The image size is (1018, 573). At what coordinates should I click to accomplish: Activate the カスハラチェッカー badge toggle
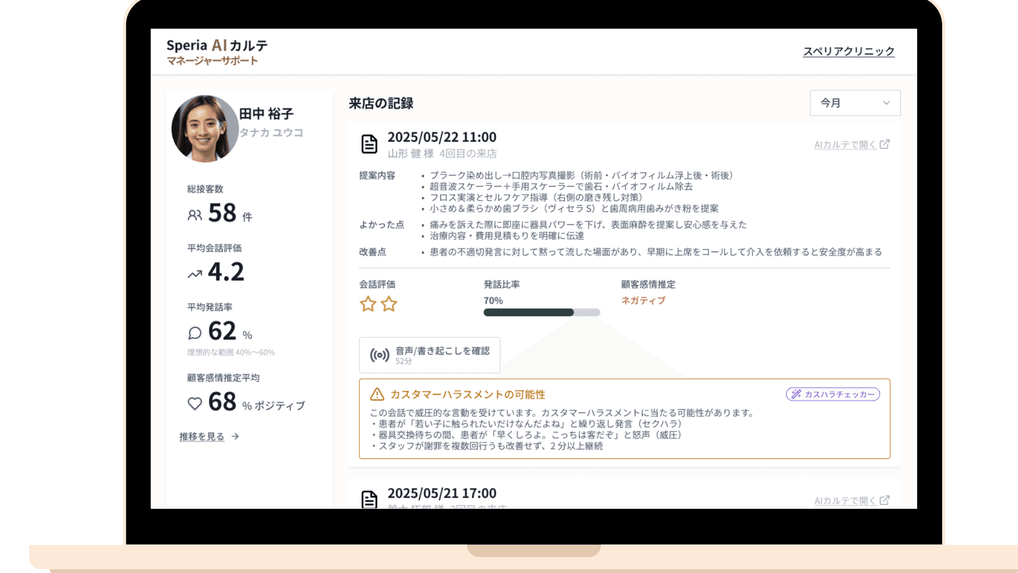click(x=832, y=394)
